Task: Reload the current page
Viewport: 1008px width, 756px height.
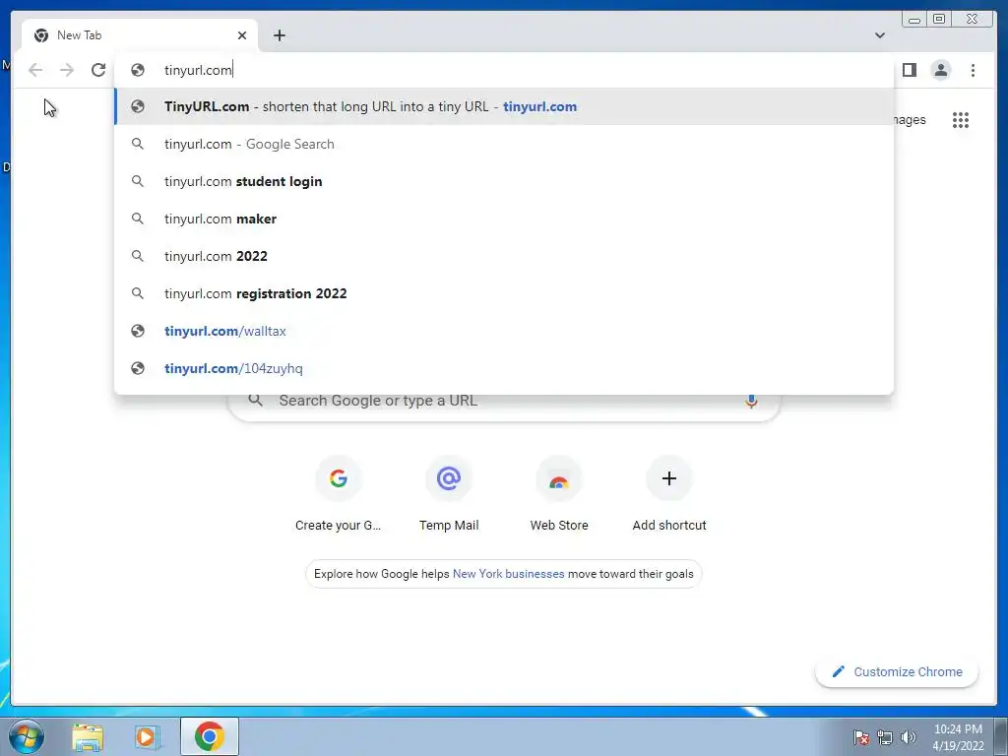Action: (98, 70)
